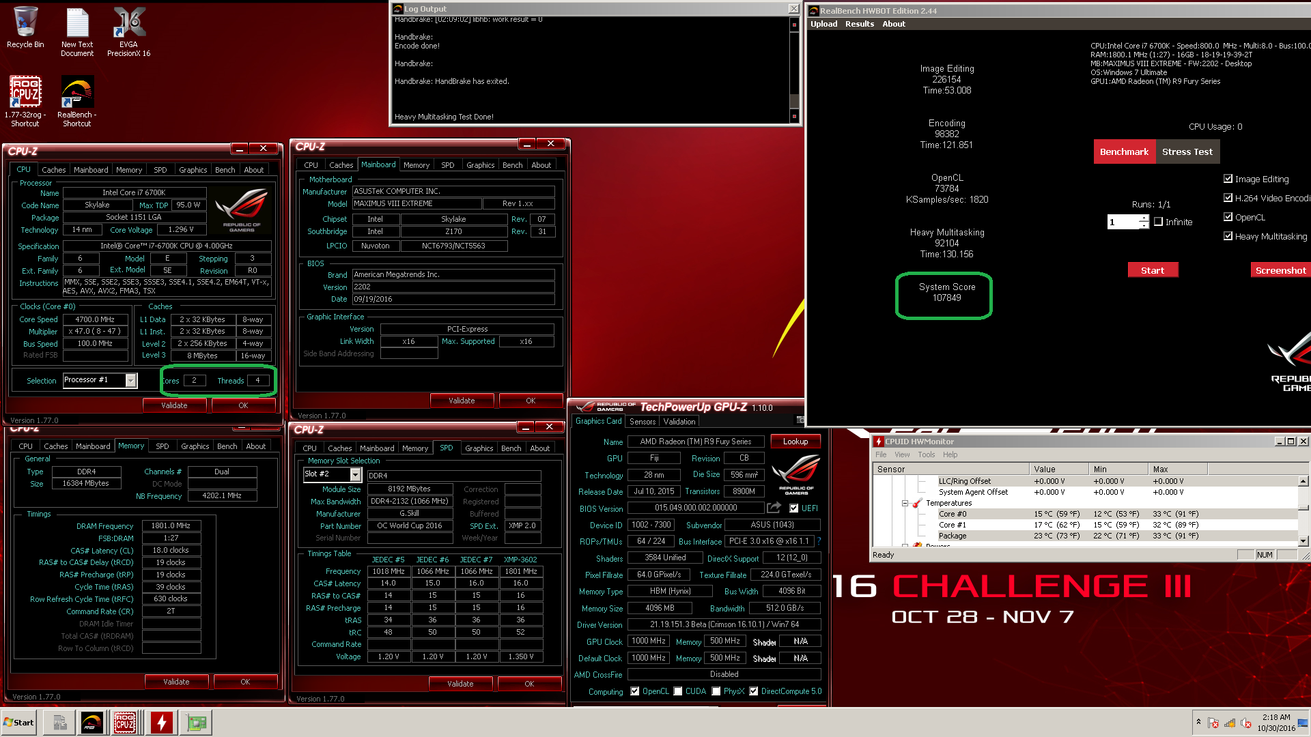This screenshot has height=737, width=1311.
Task: Click the ROG CPU-Z taskbar icon
Action: 124,723
